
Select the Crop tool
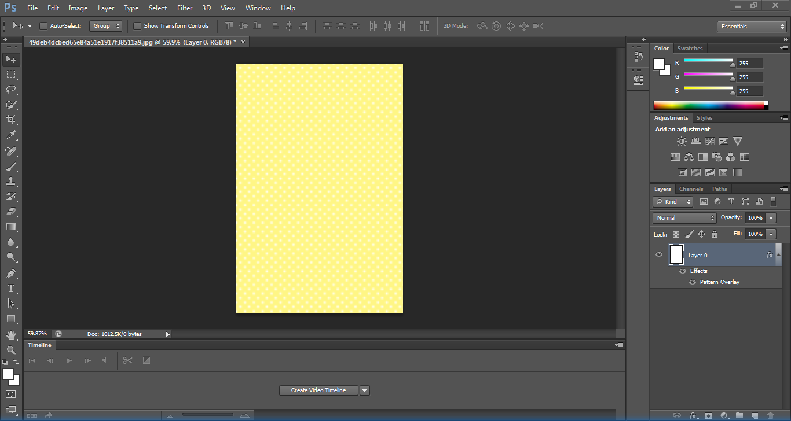(x=11, y=120)
